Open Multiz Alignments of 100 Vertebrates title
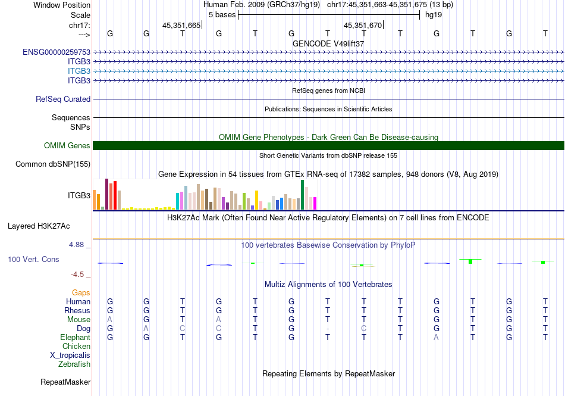 coord(328,285)
